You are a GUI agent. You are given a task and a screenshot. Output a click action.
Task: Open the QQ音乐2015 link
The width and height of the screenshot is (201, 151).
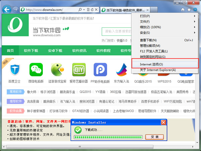pos(143,81)
